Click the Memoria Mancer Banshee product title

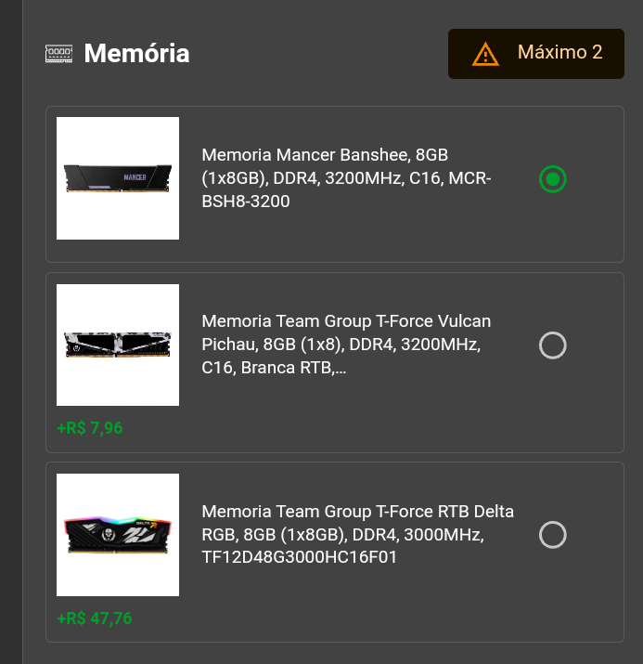pyautogui.click(x=346, y=178)
